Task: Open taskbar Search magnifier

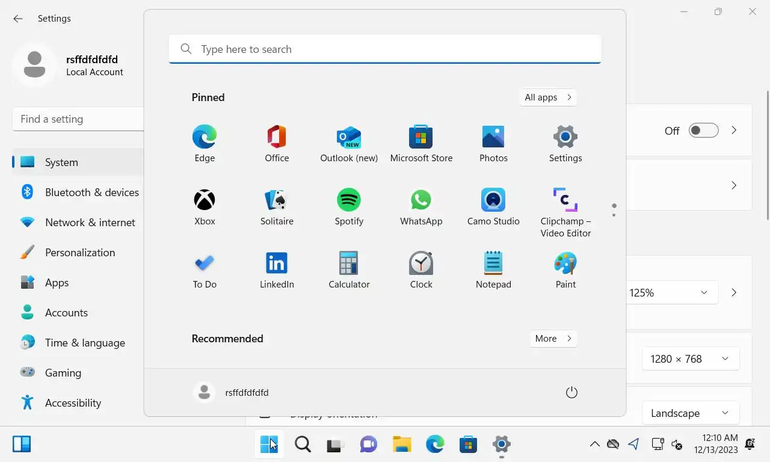Action: (303, 445)
